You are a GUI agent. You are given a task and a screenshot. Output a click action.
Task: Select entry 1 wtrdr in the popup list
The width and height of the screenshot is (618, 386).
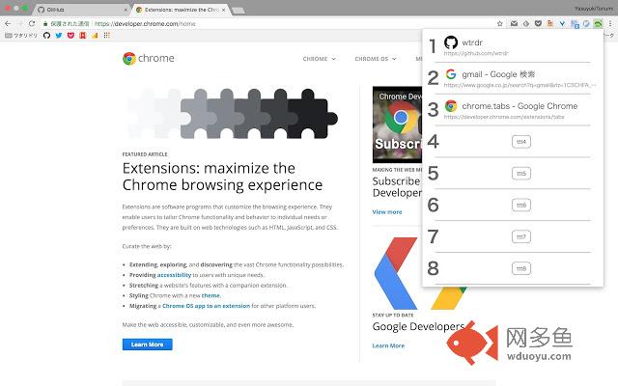pos(513,46)
